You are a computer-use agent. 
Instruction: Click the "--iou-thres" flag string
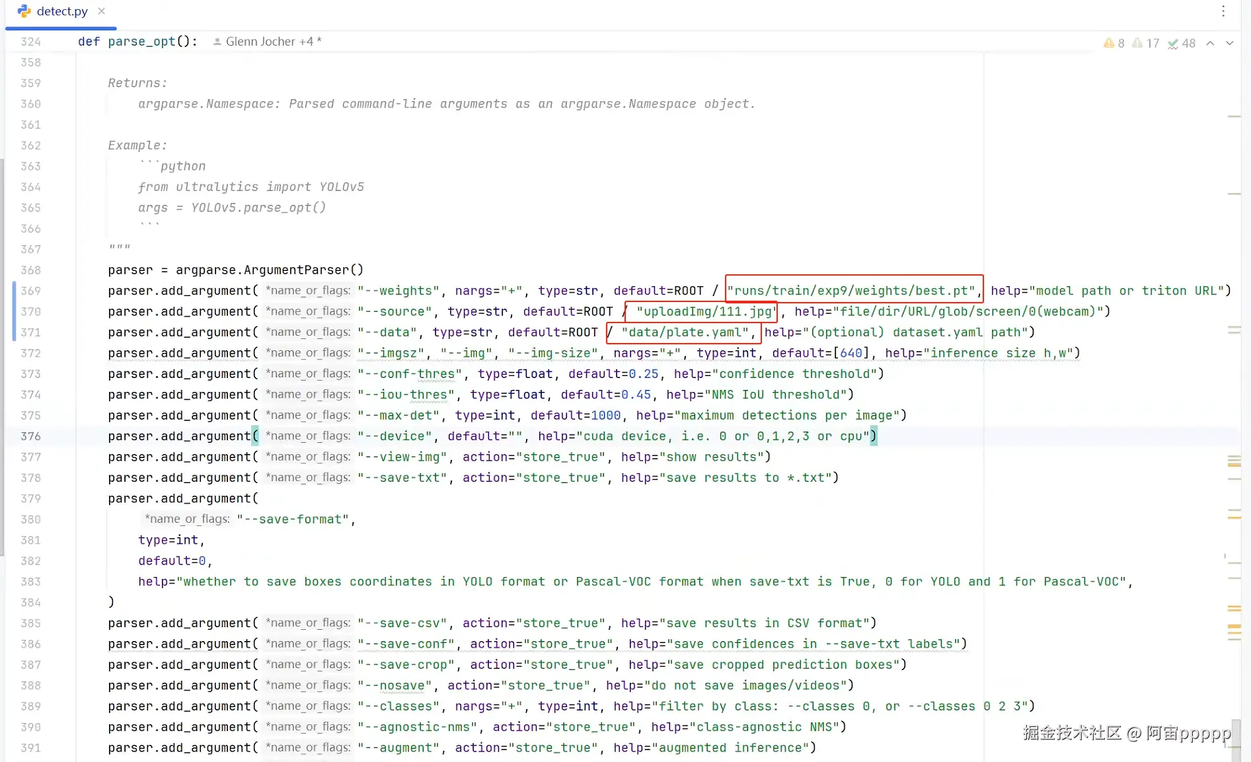406,395
